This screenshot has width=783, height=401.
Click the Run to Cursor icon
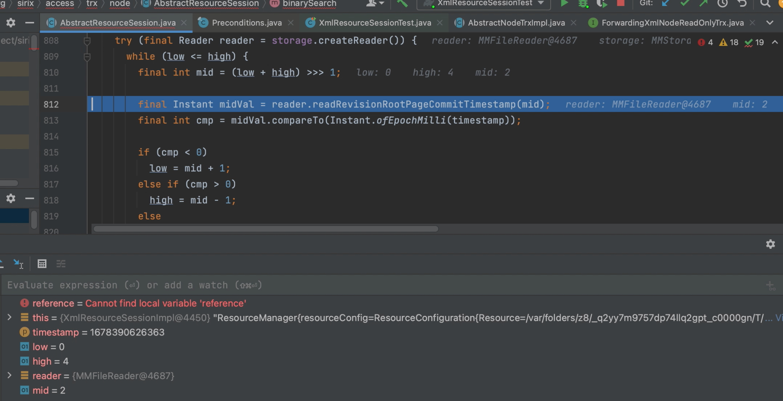(18, 264)
